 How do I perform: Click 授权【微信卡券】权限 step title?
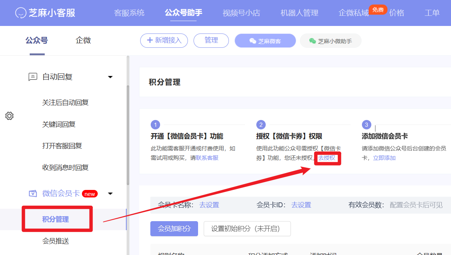coord(289,136)
